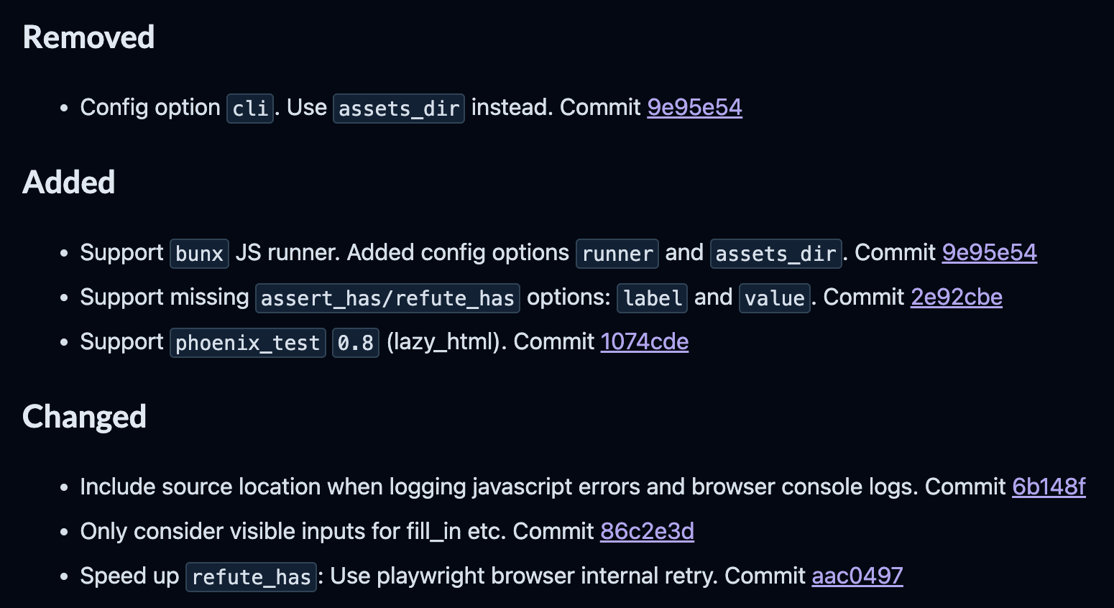Open commit 9e95e54 link in Added section
Viewport: 1114px width, 608px height.
point(989,252)
